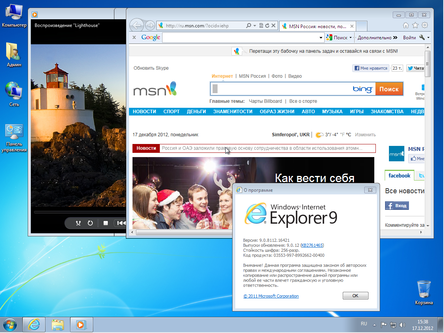
Task: Open ДЕНЬГИ in MSN navigation bar
Action: point(196,112)
